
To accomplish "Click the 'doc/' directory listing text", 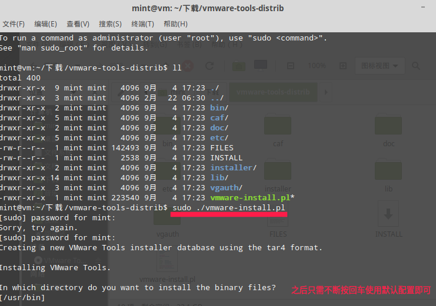I will point(219,127).
